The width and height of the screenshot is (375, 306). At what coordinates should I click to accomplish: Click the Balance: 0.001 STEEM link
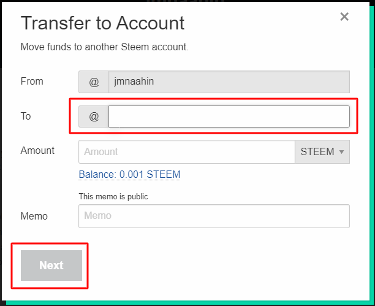pyautogui.click(x=129, y=175)
